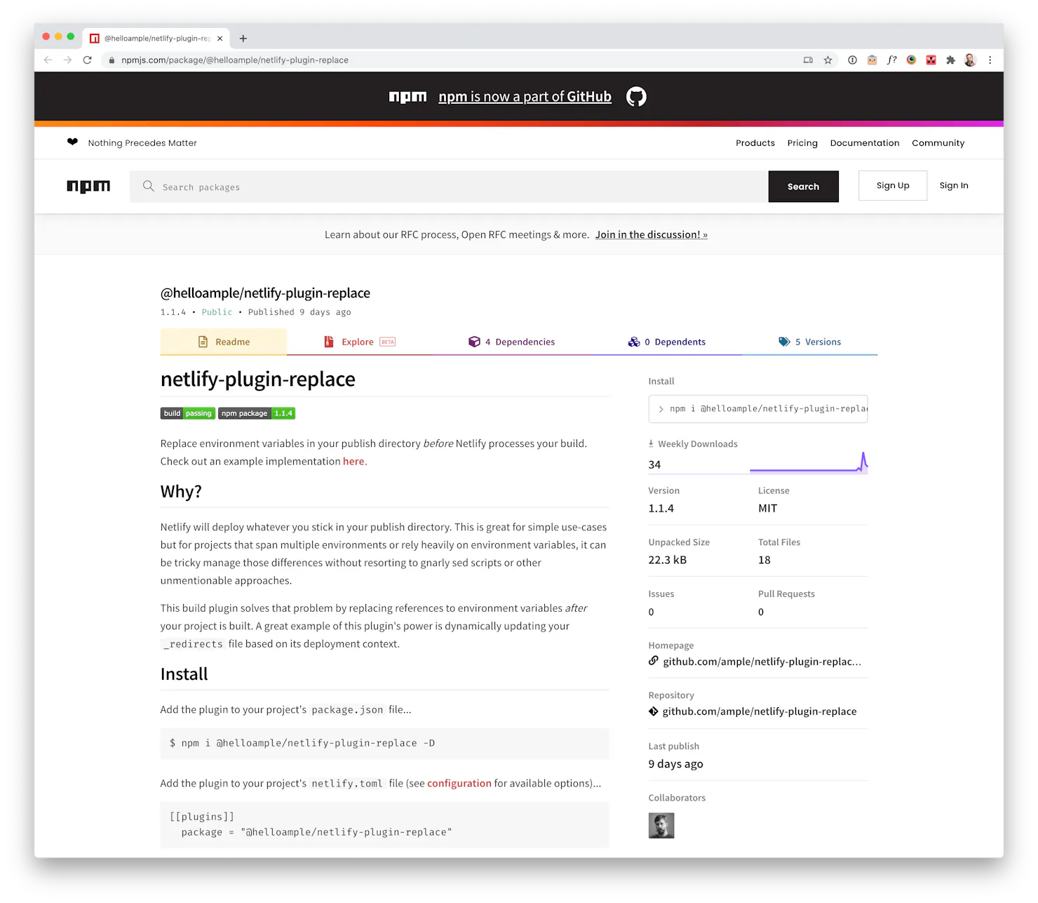The image size is (1038, 903).
Task: Focus the Search packages input field
Action: (x=449, y=187)
